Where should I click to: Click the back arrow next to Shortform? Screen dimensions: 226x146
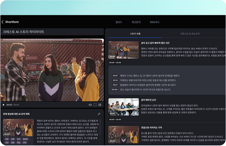coord(3,22)
